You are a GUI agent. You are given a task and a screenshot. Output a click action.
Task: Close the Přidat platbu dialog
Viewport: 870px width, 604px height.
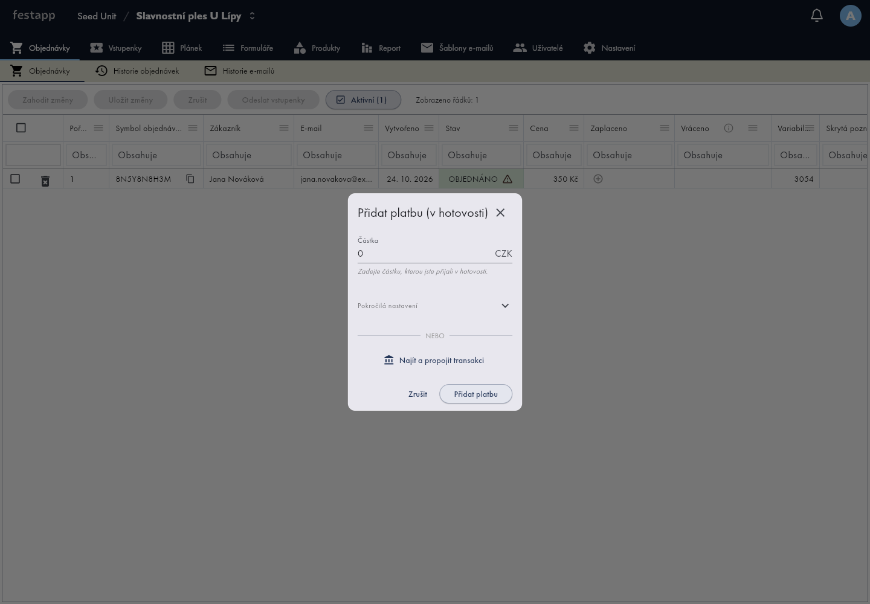(500, 213)
